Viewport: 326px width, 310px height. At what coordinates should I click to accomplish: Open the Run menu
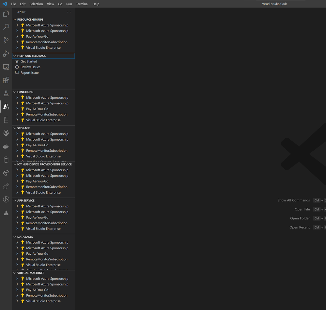click(x=69, y=4)
